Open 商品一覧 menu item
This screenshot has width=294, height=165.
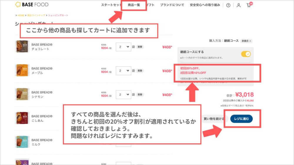pos(134,5)
